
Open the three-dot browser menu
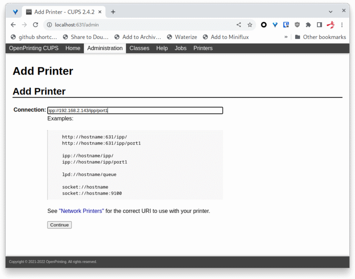click(x=343, y=25)
